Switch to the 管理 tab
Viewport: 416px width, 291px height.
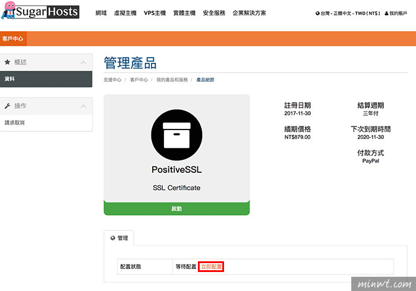pyautogui.click(x=119, y=238)
